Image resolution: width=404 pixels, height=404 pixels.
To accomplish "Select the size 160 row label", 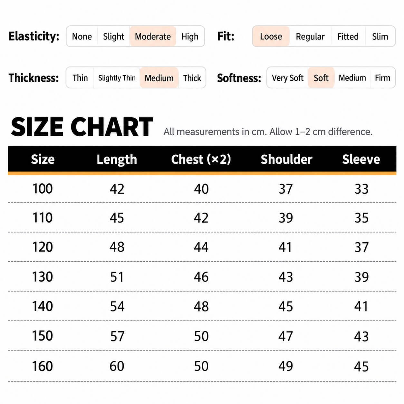I will coord(42,366).
